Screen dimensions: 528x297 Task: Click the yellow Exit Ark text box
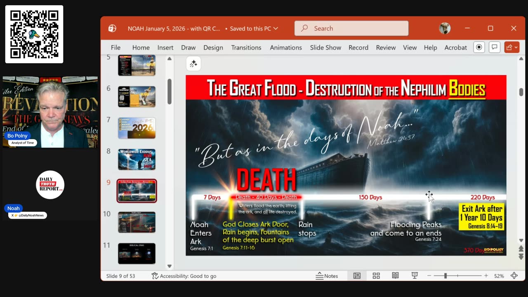pos(482,217)
